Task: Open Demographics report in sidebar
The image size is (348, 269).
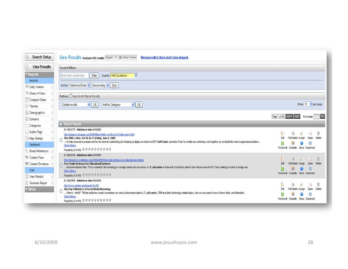Action: pyautogui.click(x=37, y=113)
